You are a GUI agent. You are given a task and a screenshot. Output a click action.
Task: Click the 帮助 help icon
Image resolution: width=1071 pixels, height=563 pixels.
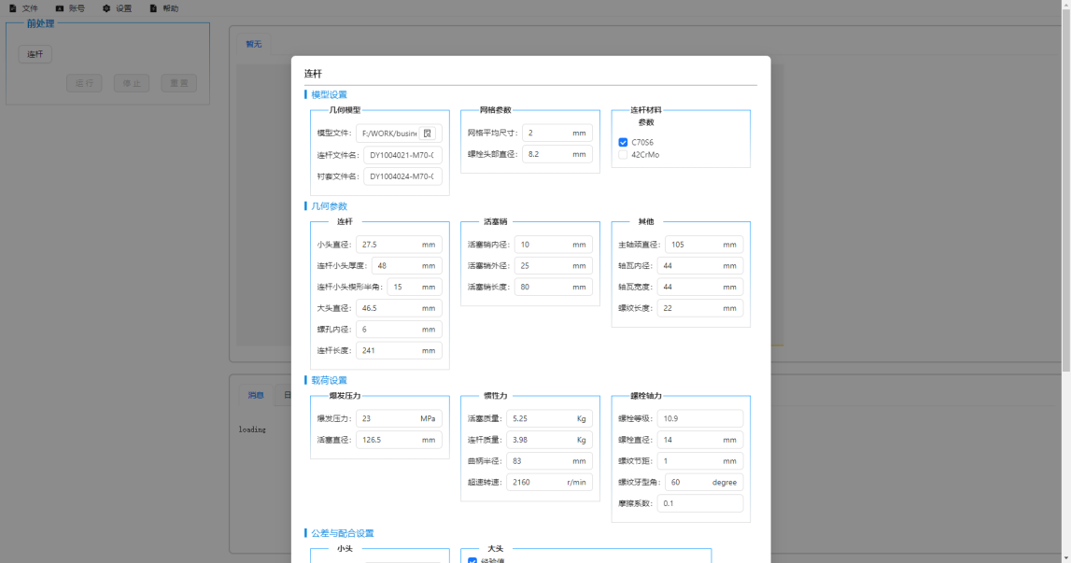click(153, 8)
